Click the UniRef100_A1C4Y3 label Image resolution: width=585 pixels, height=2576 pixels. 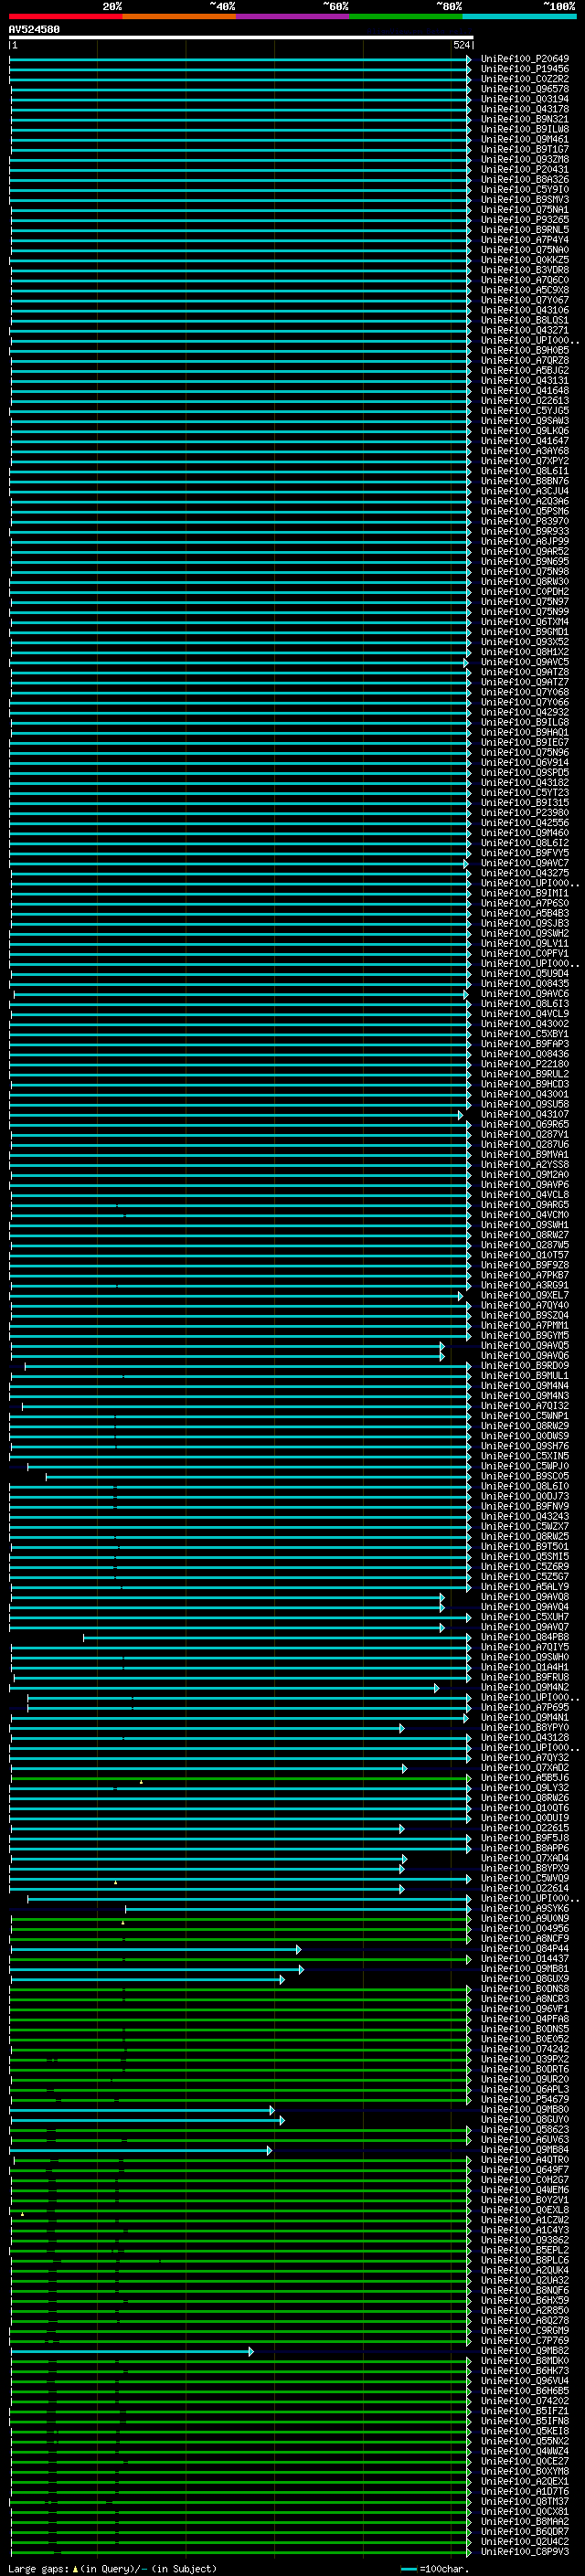[x=525, y=2231]
